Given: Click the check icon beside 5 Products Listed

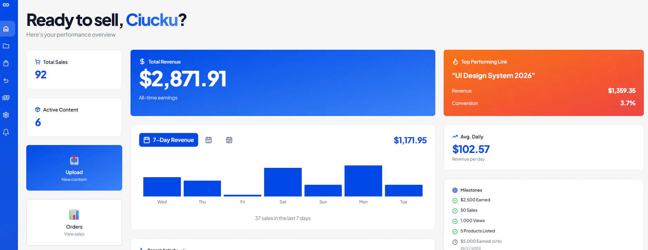Looking at the screenshot, I should pyautogui.click(x=455, y=231).
